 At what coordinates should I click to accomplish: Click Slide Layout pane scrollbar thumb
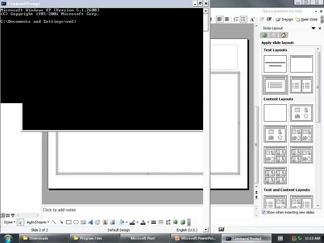click(318, 87)
